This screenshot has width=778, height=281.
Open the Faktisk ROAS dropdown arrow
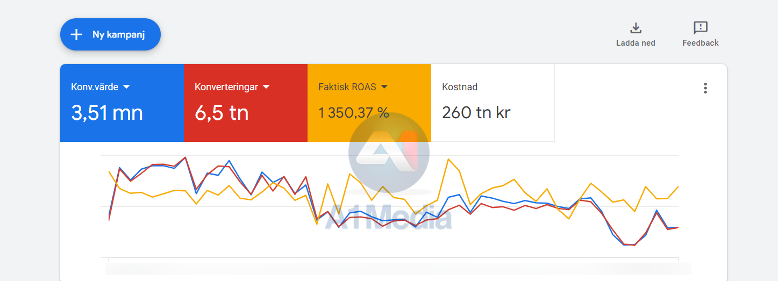[x=384, y=87]
